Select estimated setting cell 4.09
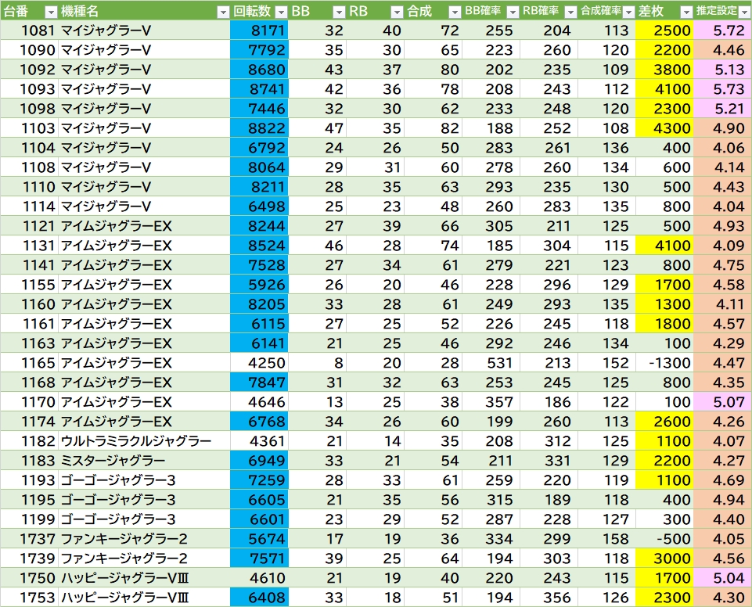Image resolution: width=752 pixels, height=607 pixels. click(722, 246)
